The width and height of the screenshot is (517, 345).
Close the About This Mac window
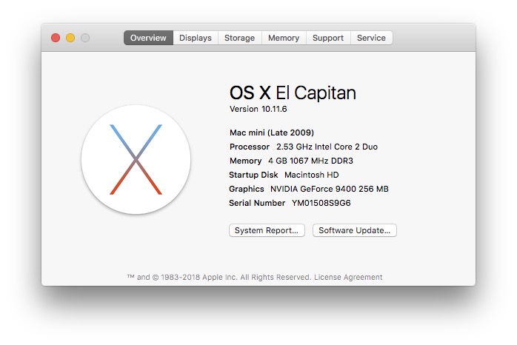coord(56,38)
